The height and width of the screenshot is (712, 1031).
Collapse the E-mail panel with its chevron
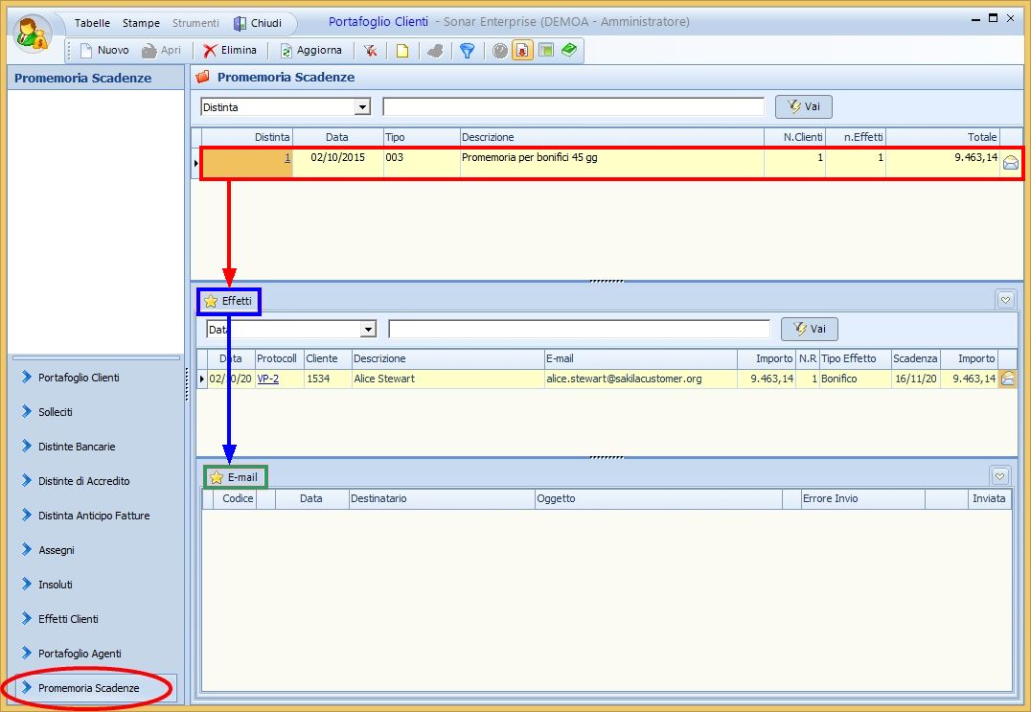tap(999, 476)
